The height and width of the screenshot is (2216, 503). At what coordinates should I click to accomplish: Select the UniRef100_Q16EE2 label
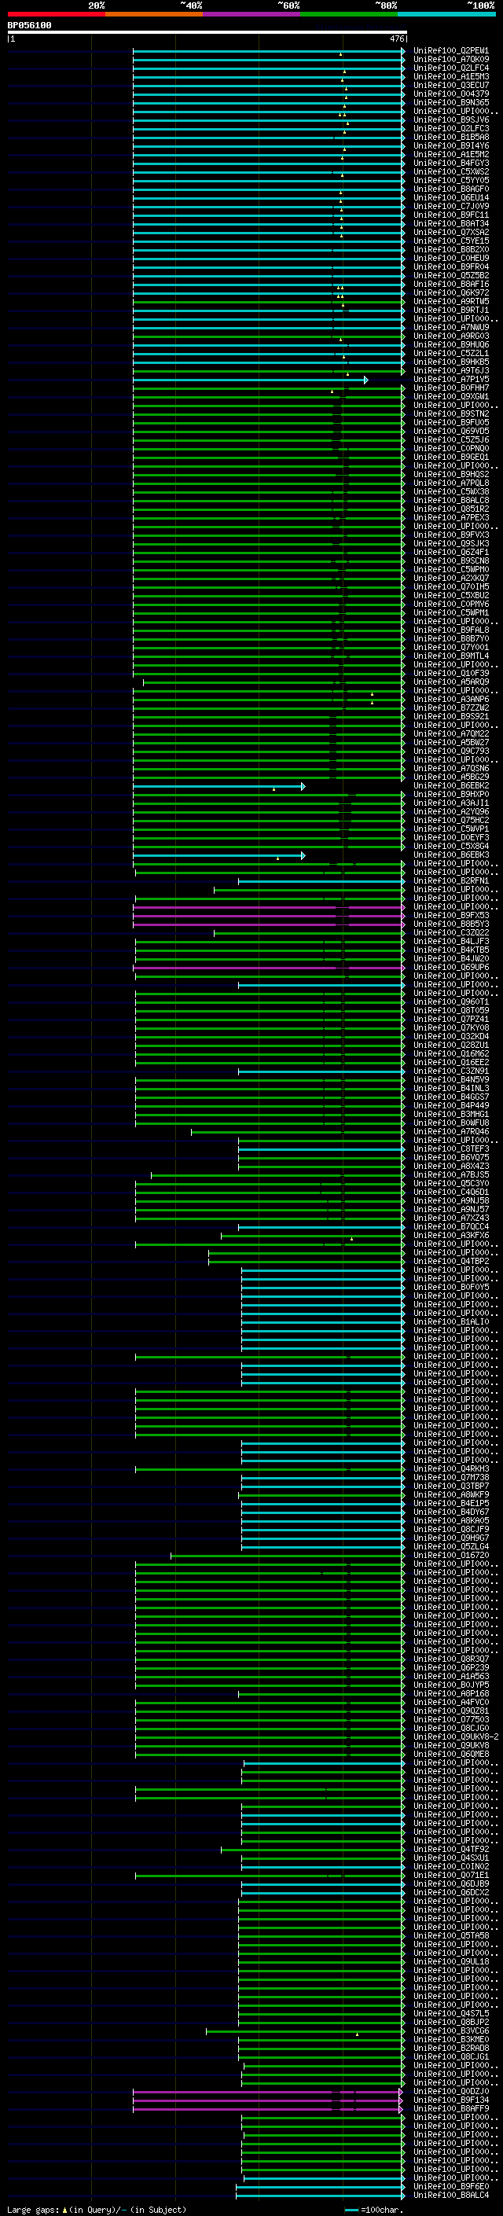click(450, 1063)
